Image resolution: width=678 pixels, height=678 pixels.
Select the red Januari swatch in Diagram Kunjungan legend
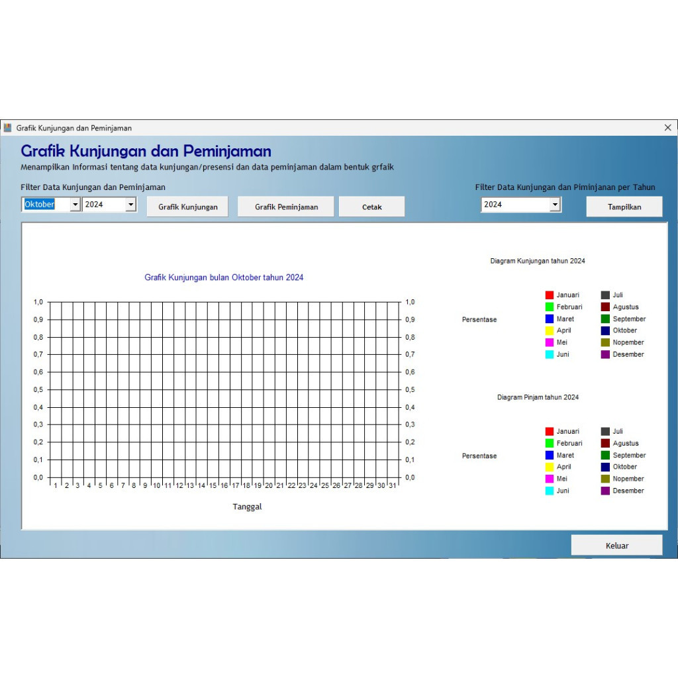[549, 295]
